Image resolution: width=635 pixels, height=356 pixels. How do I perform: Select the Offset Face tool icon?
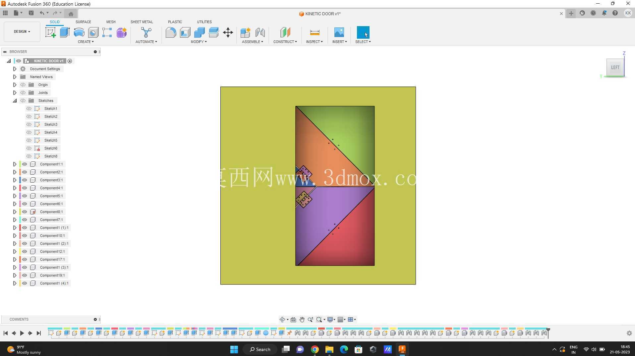click(214, 32)
